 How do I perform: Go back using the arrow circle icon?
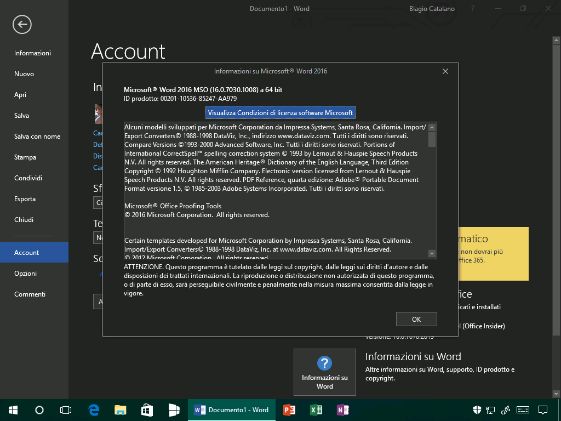22,24
